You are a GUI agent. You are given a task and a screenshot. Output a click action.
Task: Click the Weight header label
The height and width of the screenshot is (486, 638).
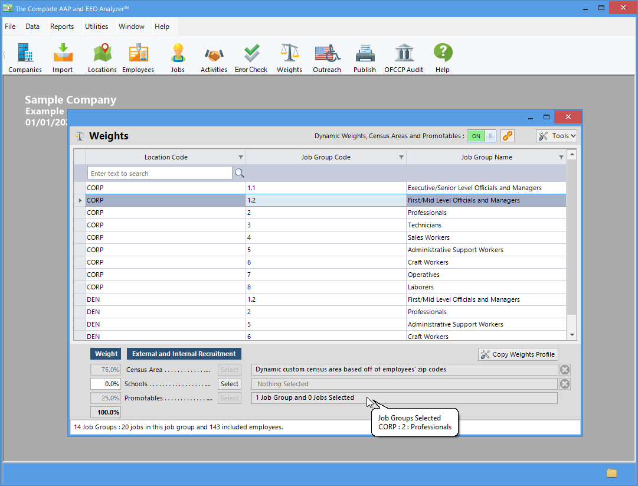coord(106,354)
